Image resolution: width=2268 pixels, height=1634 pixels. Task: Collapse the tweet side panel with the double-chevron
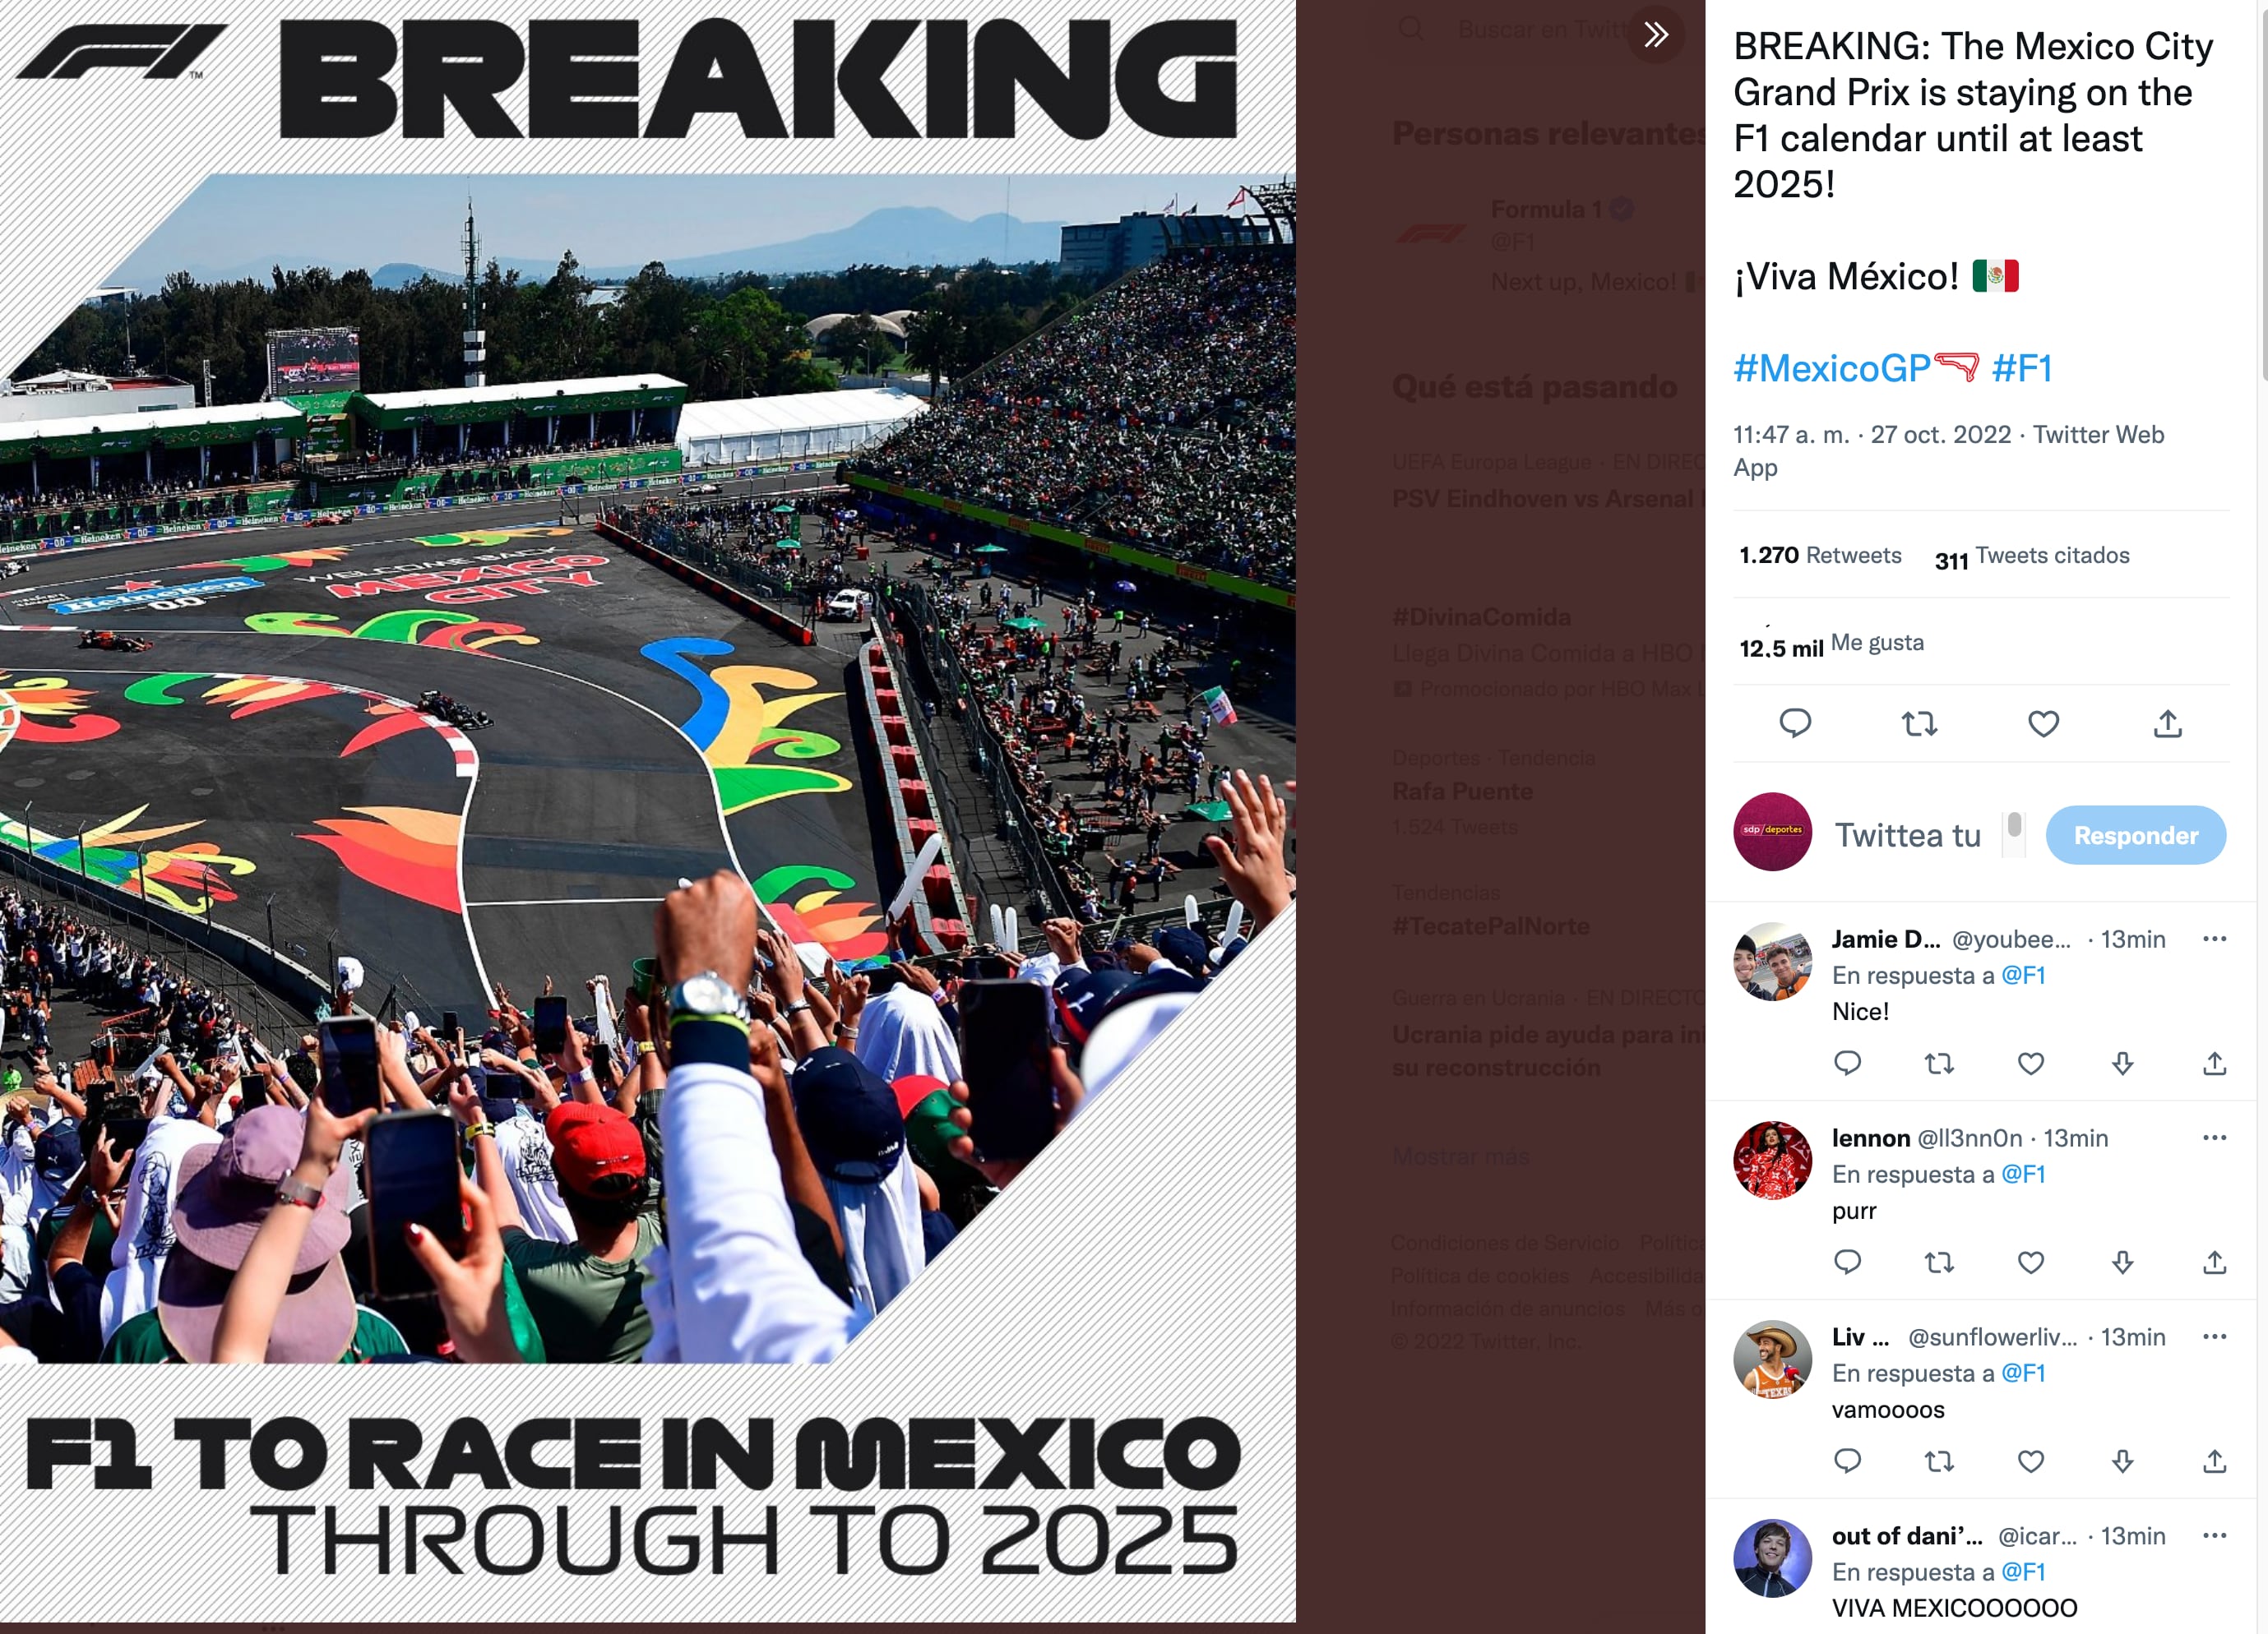[1656, 35]
